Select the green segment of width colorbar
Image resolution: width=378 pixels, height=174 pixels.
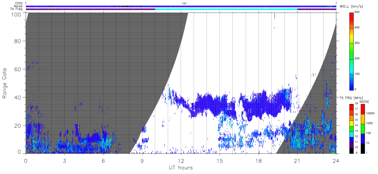coord(352,52)
